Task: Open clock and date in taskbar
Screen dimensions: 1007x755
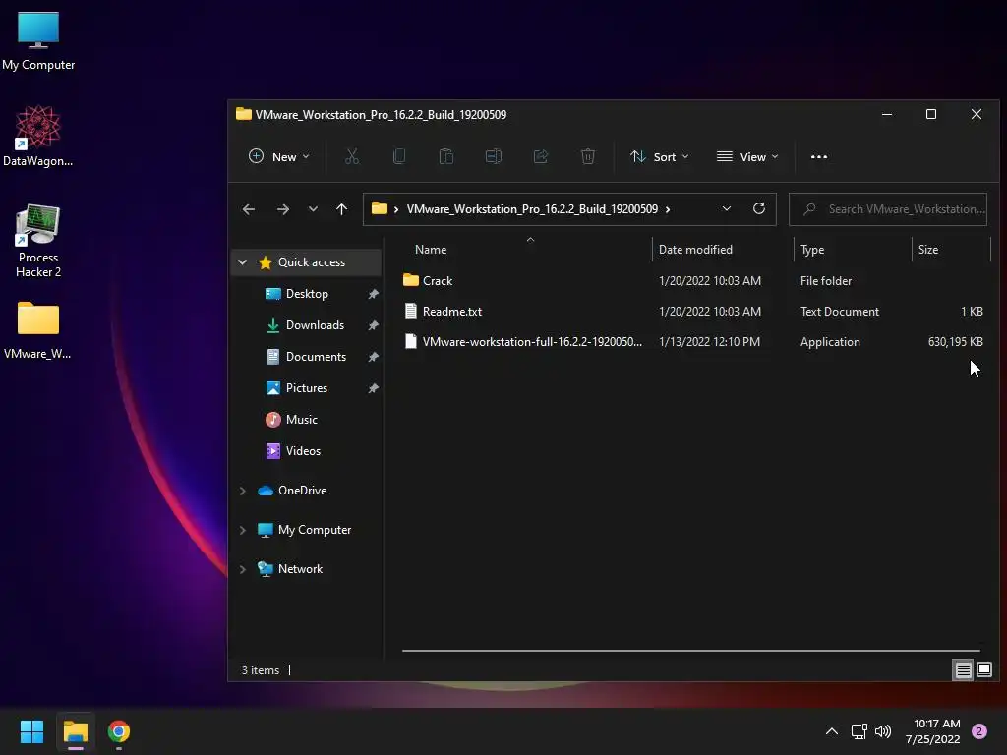Action: [x=933, y=731]
